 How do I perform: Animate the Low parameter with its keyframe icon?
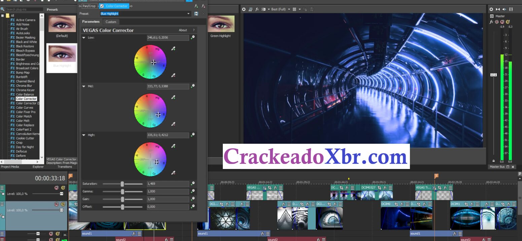[193, 37]
